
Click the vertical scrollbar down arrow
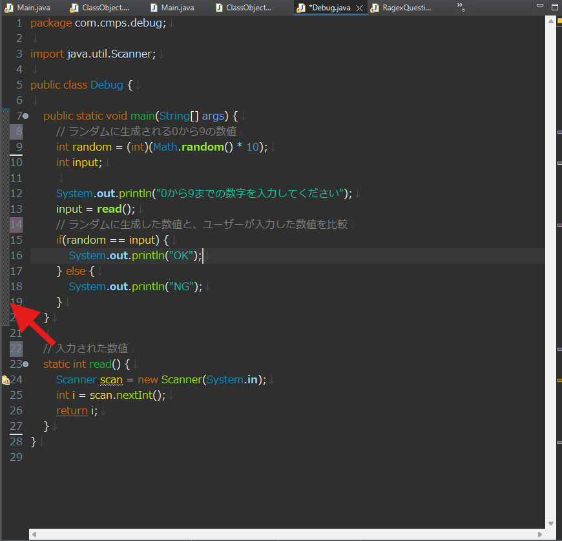tap(551, 524)
